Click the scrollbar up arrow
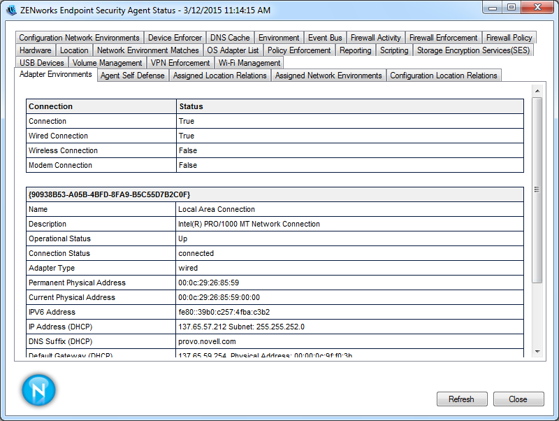This screenshot has height=421, width=559. point(537,91)
